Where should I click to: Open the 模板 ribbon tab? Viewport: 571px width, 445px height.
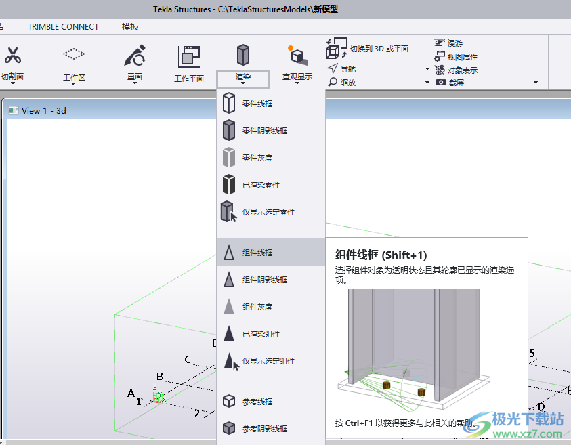[130, 27]
